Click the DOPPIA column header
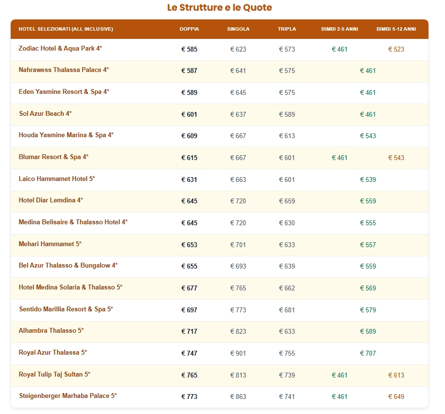 coord(189,29)
